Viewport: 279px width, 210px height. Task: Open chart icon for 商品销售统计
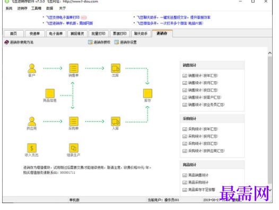pyautogui.click(x=185, y=176)
